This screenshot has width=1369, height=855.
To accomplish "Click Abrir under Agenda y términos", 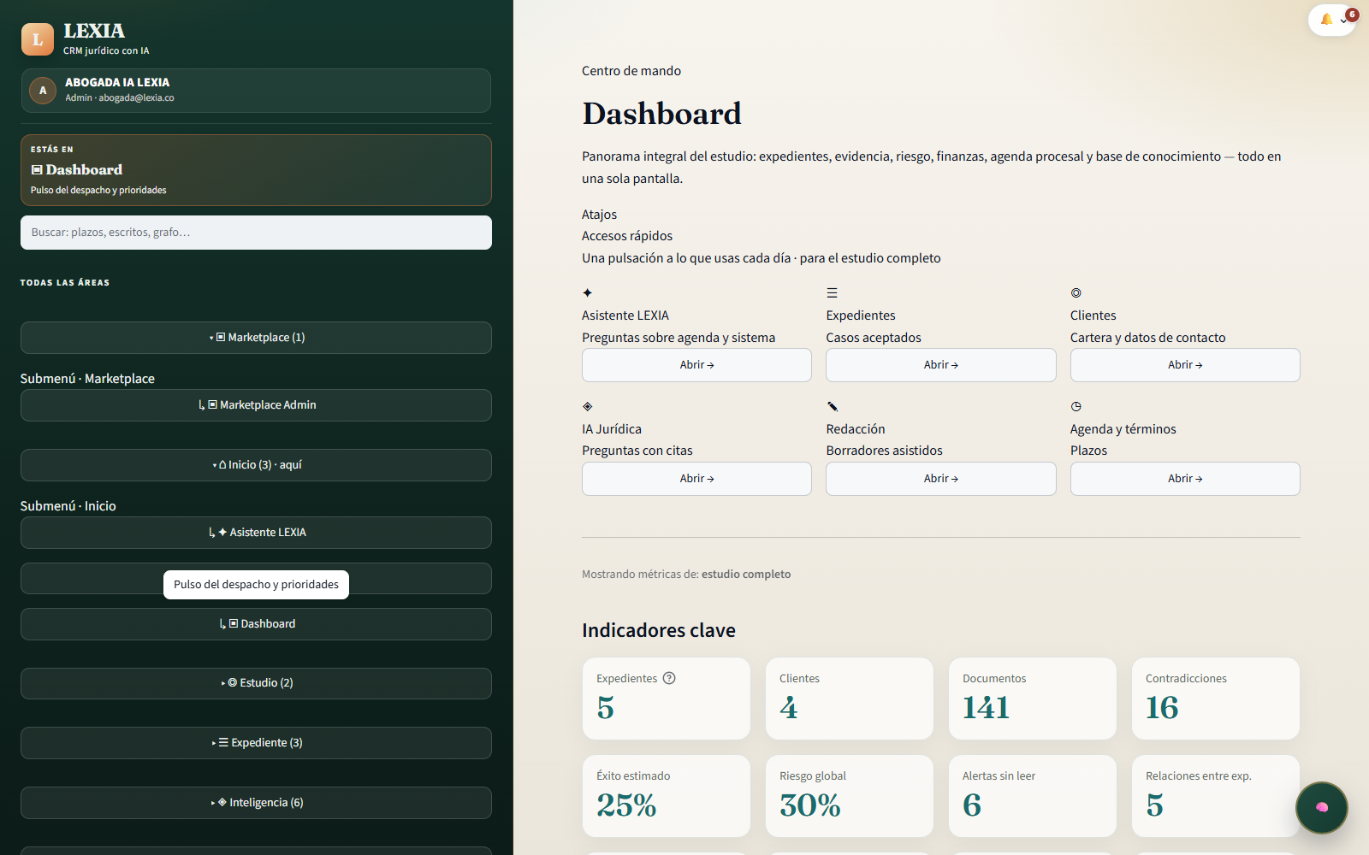I will point(1185,479).
